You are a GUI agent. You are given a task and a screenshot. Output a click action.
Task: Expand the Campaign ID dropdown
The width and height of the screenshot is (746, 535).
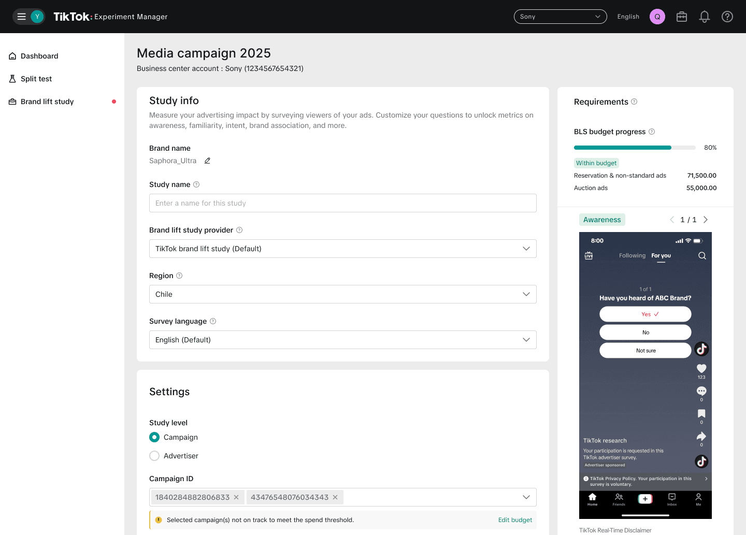(x=526, y=497)
